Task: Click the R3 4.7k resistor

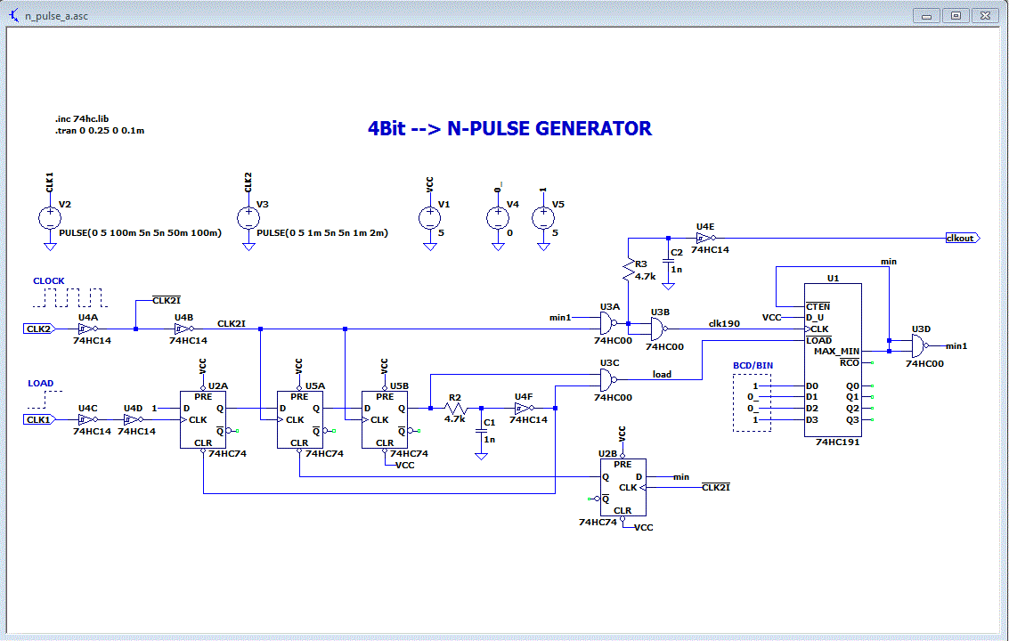Action: 629,270
